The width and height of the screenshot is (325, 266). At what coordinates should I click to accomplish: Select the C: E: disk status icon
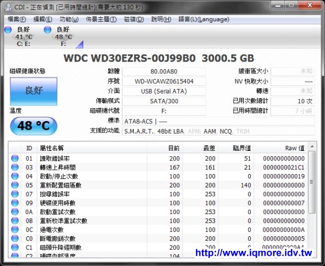18,37
